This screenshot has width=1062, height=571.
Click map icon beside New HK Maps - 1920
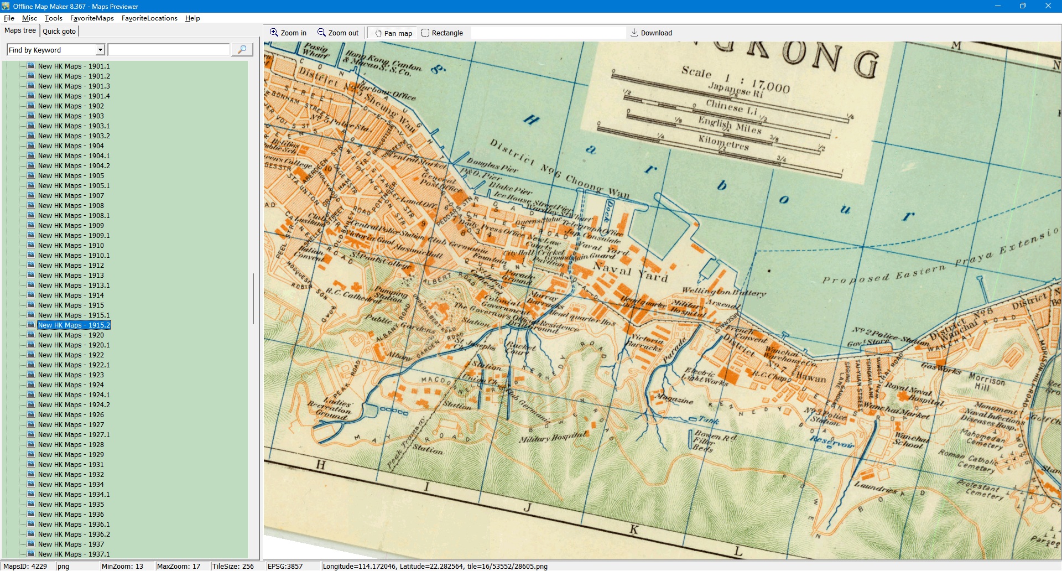(31, 335)
